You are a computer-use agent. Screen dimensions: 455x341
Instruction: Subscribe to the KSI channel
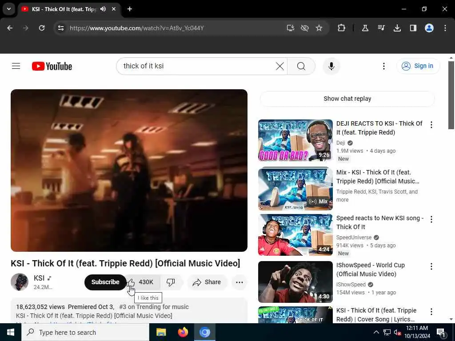pyautogui.click(x=105, y=282)
